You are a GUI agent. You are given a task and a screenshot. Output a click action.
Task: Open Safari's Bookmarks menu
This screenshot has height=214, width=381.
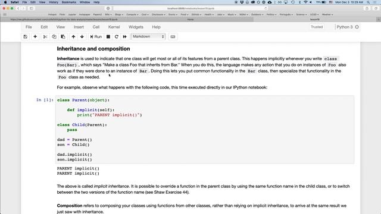click(69, 2)
